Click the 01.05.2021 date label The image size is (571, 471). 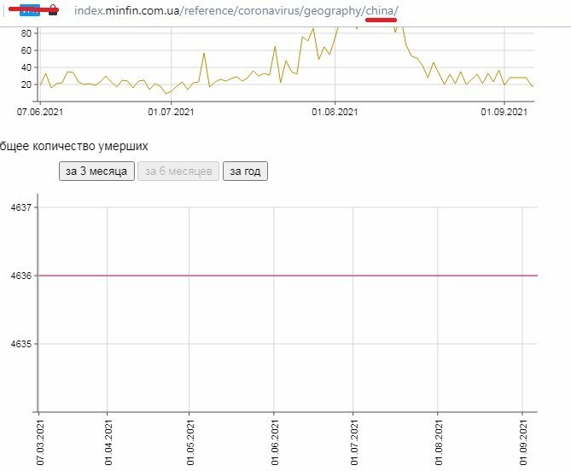point(190,442)
